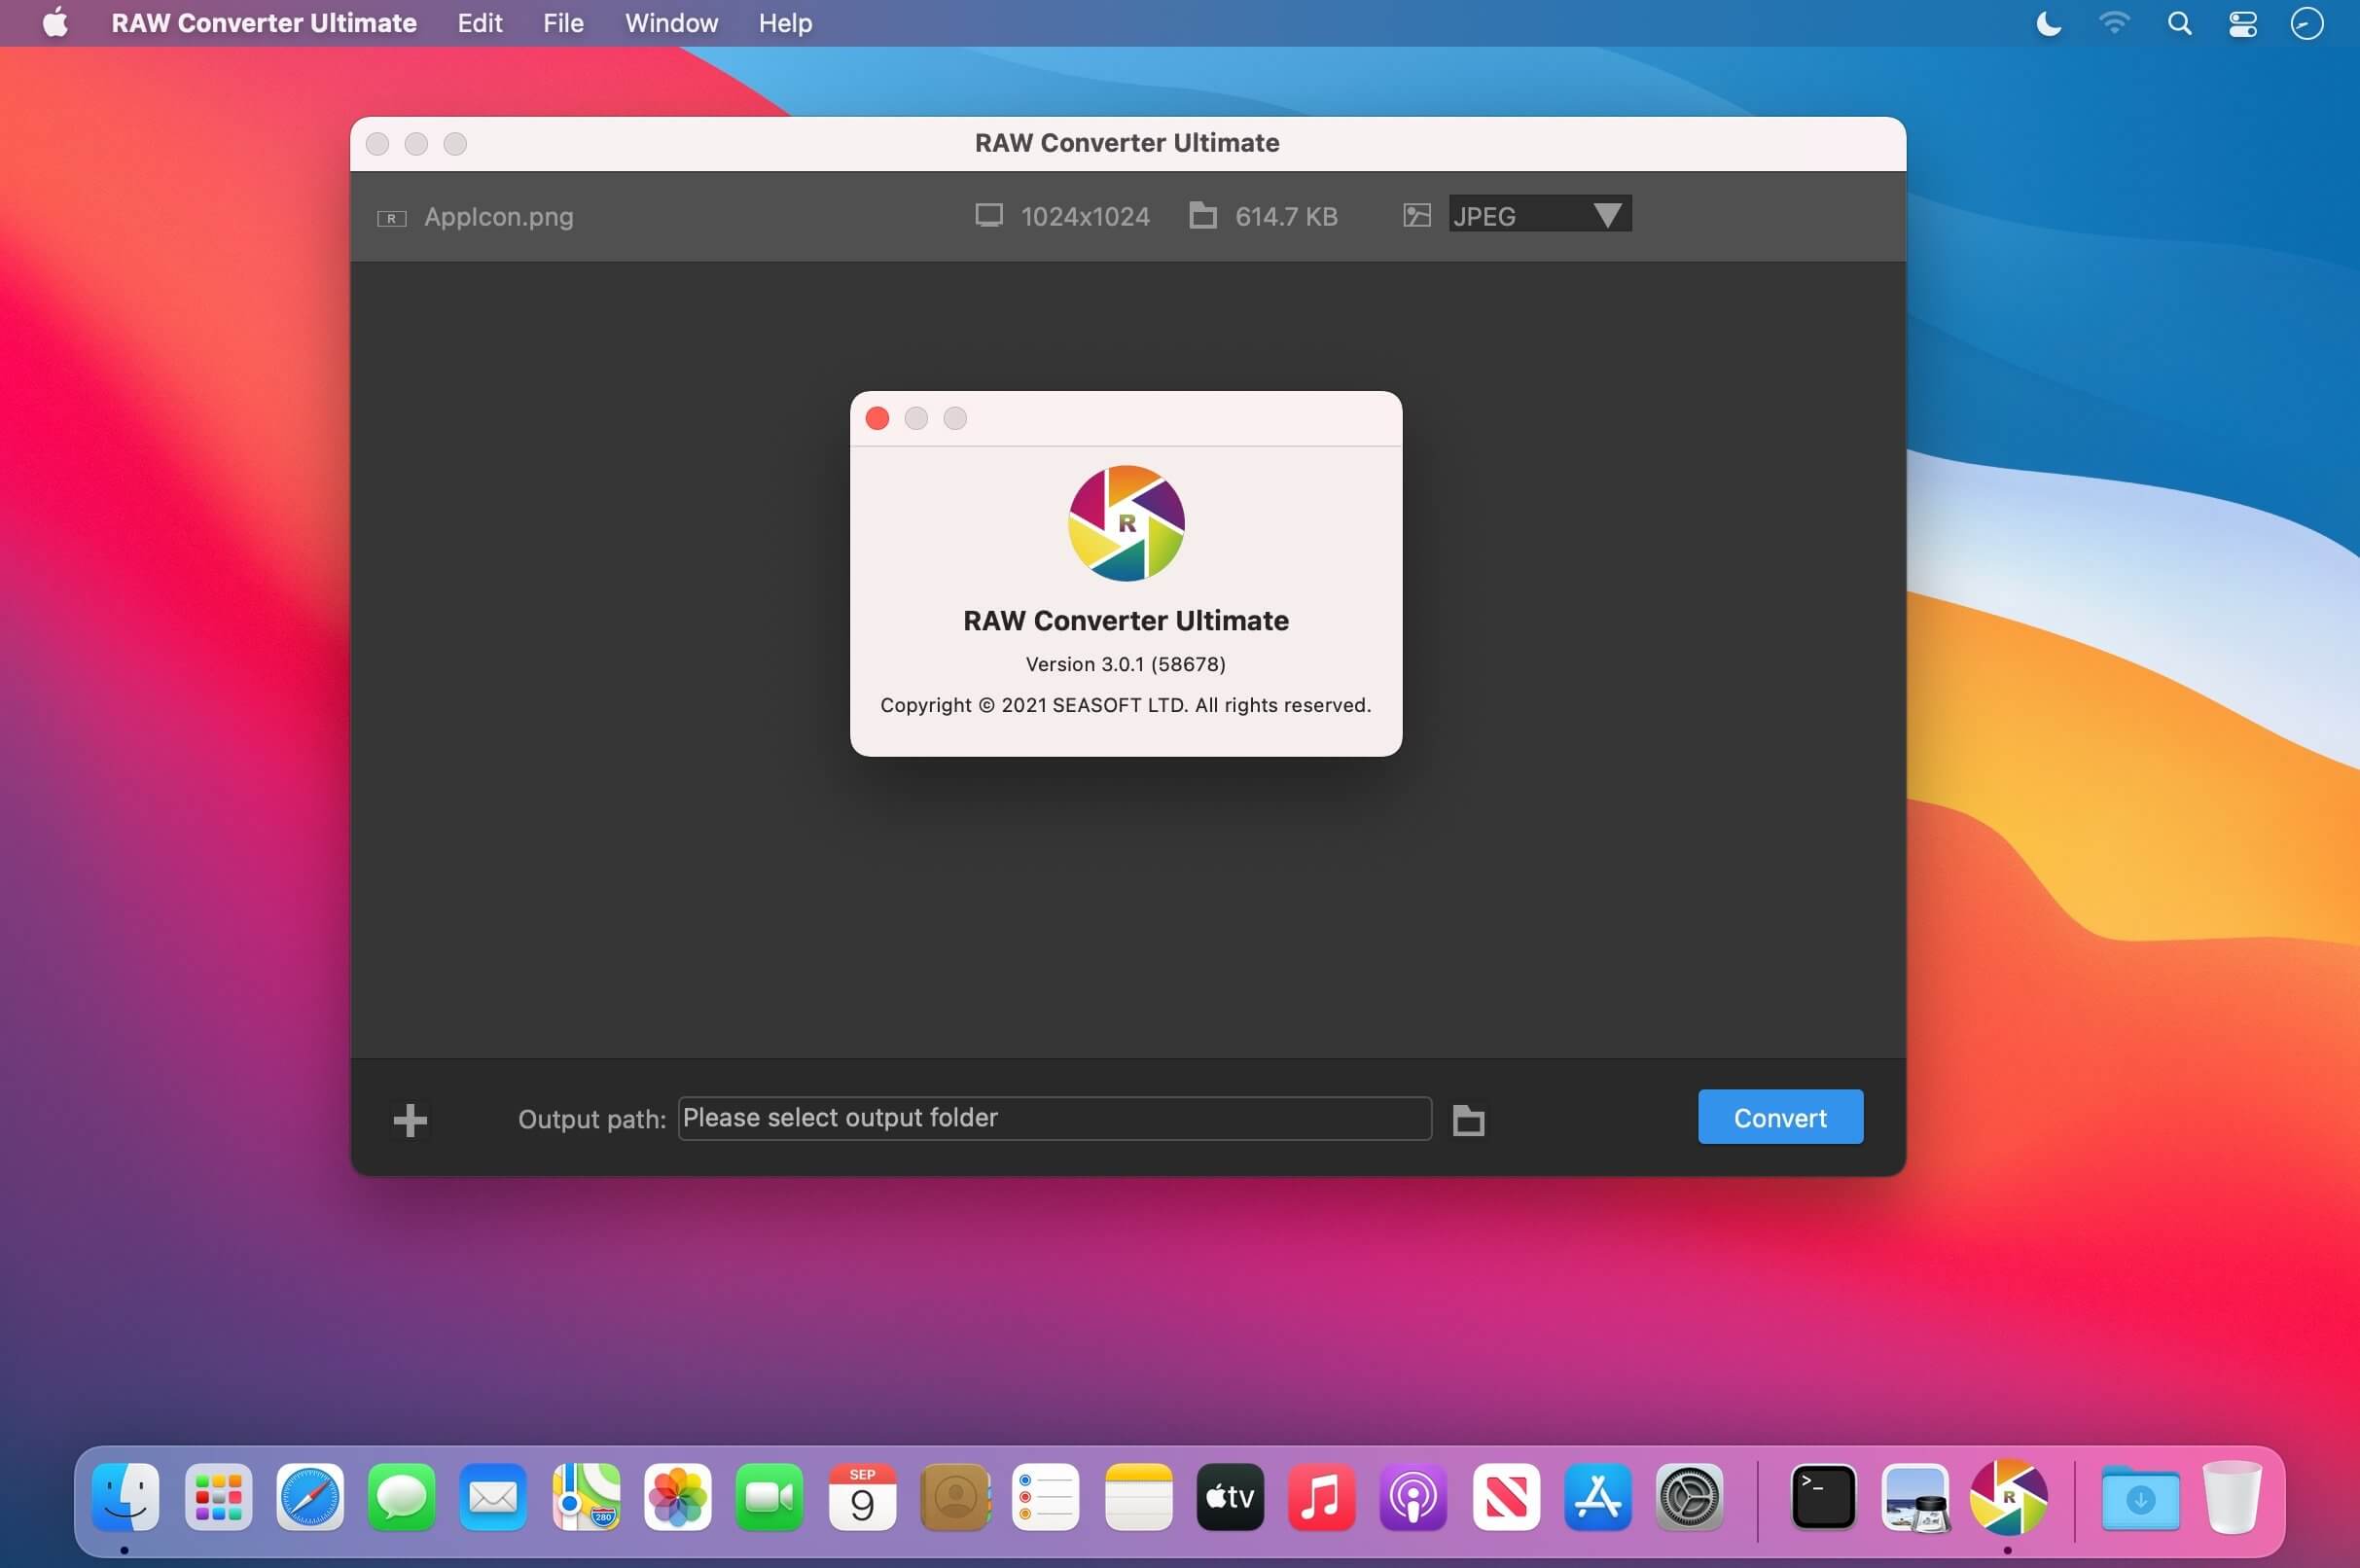Open the Help menu
2360x1568 pixels.
click(785, 23)
